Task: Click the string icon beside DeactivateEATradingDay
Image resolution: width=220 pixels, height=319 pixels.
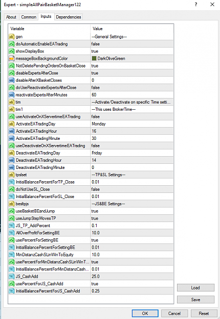Action: click(x=12, y=153)
